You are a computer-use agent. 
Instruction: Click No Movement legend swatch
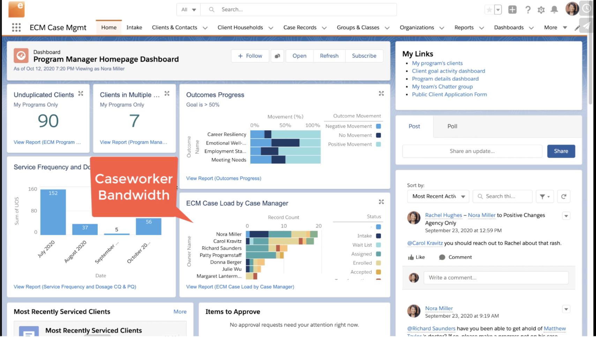(x=378, y=135)
